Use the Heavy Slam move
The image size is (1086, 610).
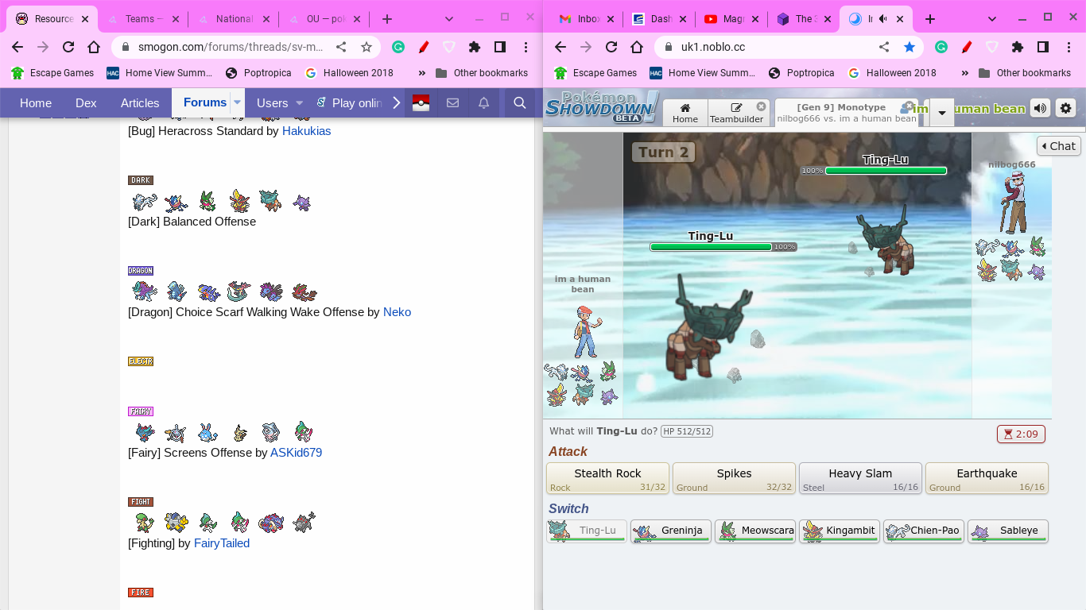click(x=860, y=478)
